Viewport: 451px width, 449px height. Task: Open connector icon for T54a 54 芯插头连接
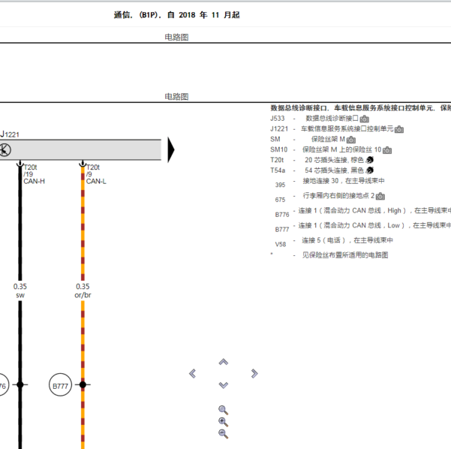tap(370, 170)
